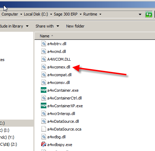This screenshot has width=155, height=151.
Task: Click the a4wcmd.dll file icon
Action: pos(44,52)
